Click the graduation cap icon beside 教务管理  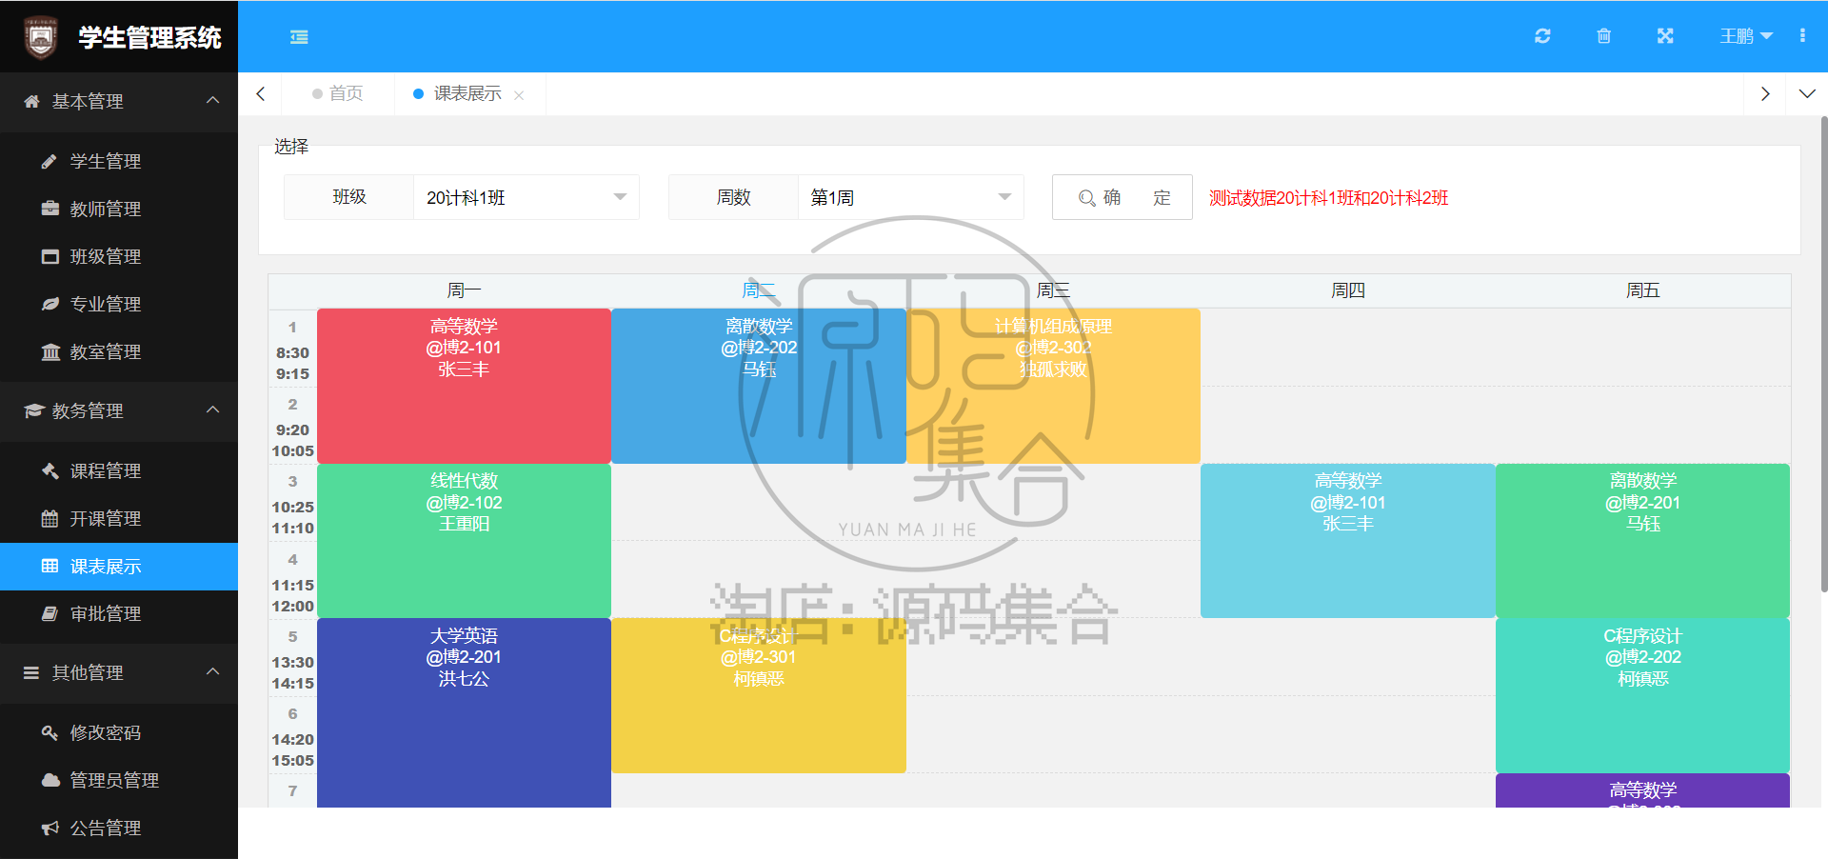33,410
